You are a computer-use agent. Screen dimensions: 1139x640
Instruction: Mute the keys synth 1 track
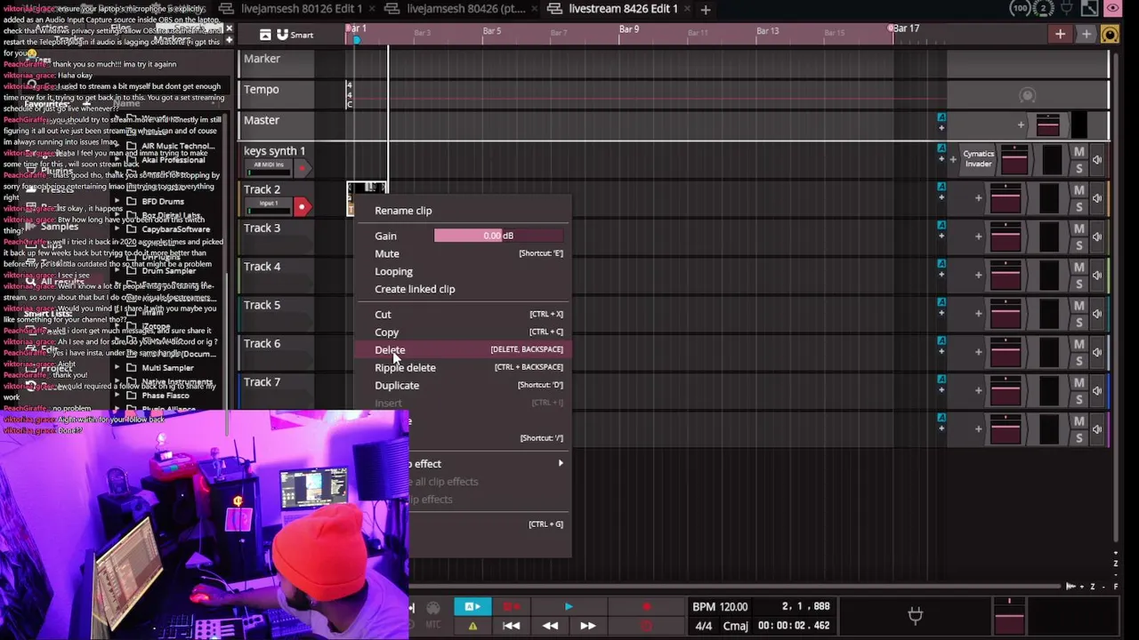click(x=1079, y=152)
